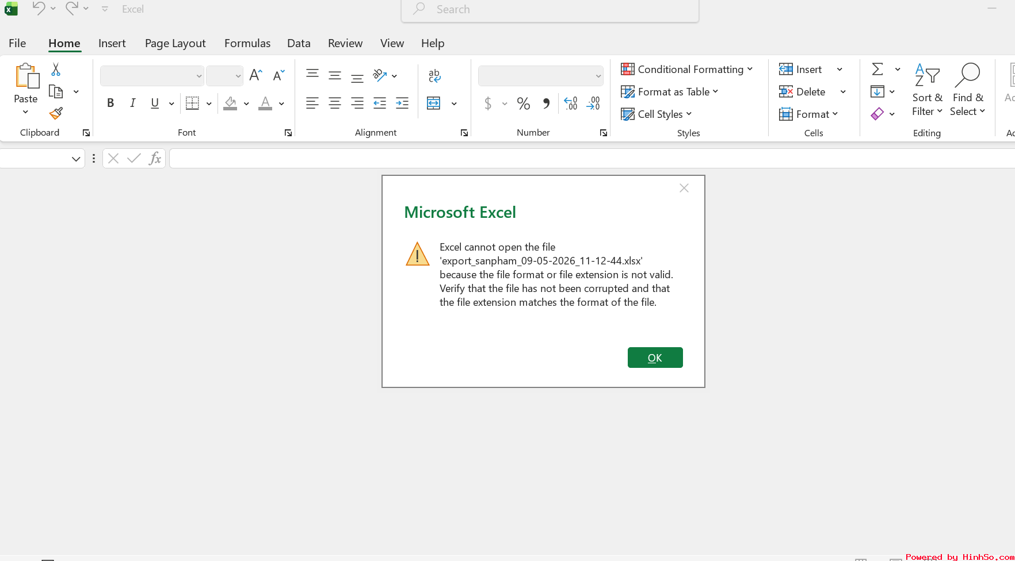Click the Paste clipboard icon
This screenshot has height=561, width=1015.
26,76
